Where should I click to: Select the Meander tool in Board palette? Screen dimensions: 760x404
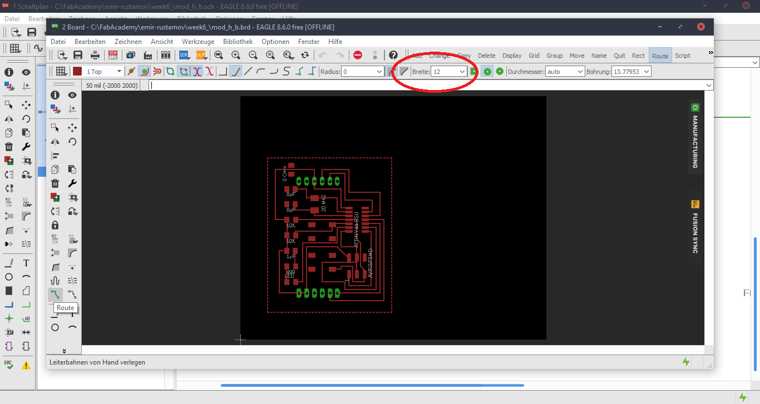click(x=55, y=281)
